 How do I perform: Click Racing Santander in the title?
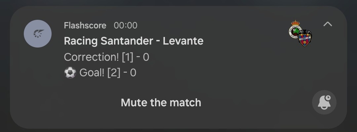click(108, 41)
